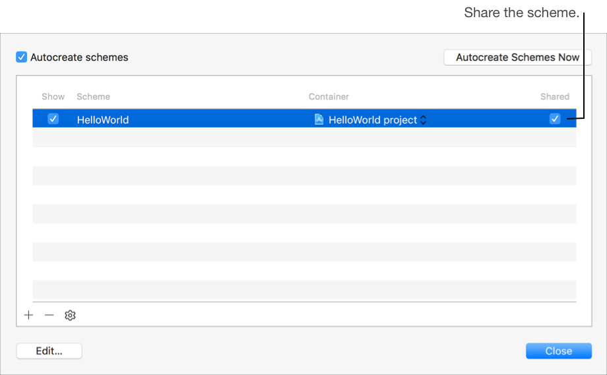Screen dimensions: 607x375
Task: Click the Edit... button
Action: click(x=49, y=351)
